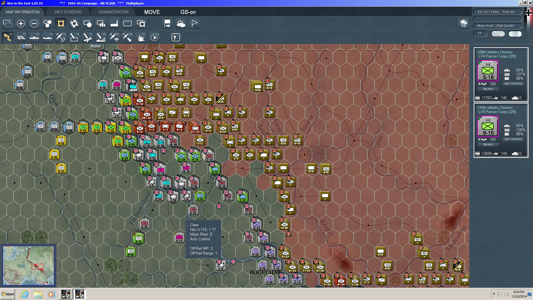Click the weather pill showing 10
This screenshot has height=300, width=533.
(515, 34)
